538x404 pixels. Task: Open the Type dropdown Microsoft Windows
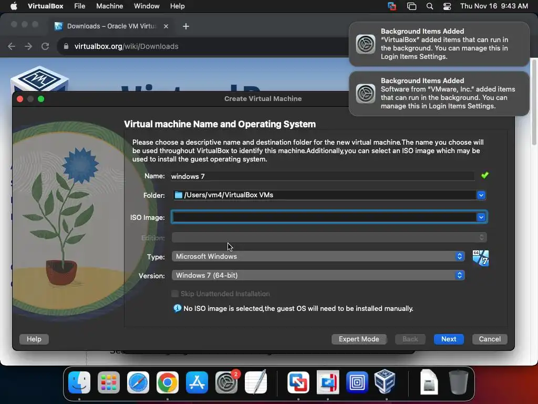pyautogui.click(x=318, y=256)
